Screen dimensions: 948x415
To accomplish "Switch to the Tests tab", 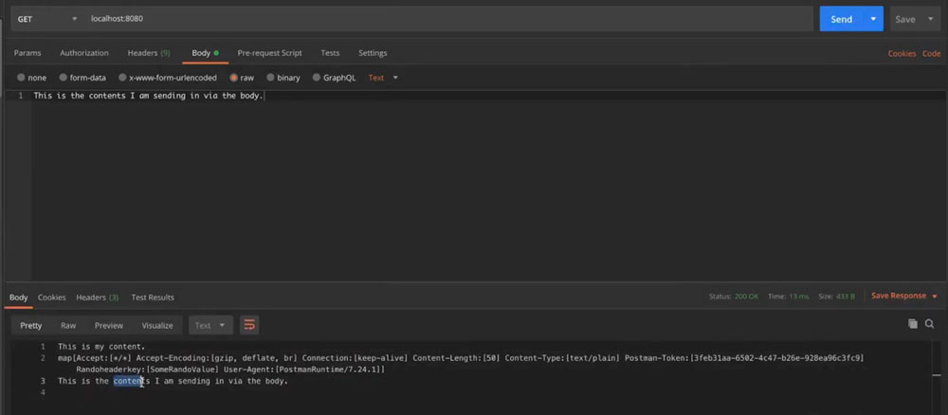I will [x=330, y=53].
